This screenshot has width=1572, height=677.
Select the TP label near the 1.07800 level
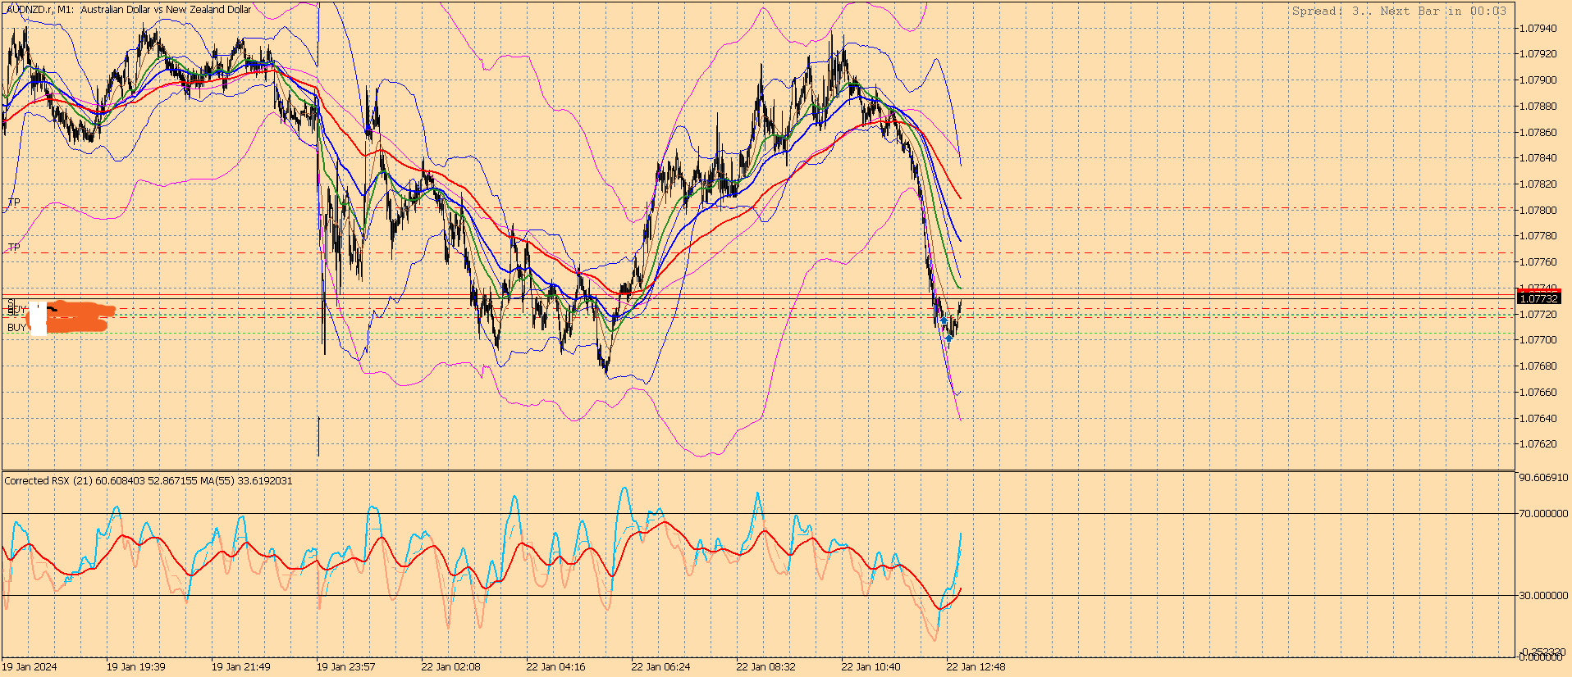point(14,202)
